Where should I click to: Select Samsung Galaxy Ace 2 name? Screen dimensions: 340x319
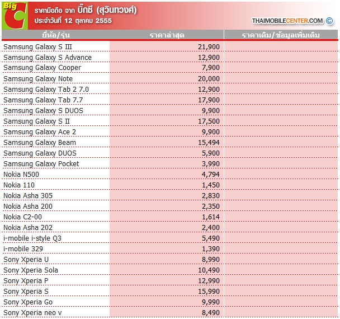40,132
